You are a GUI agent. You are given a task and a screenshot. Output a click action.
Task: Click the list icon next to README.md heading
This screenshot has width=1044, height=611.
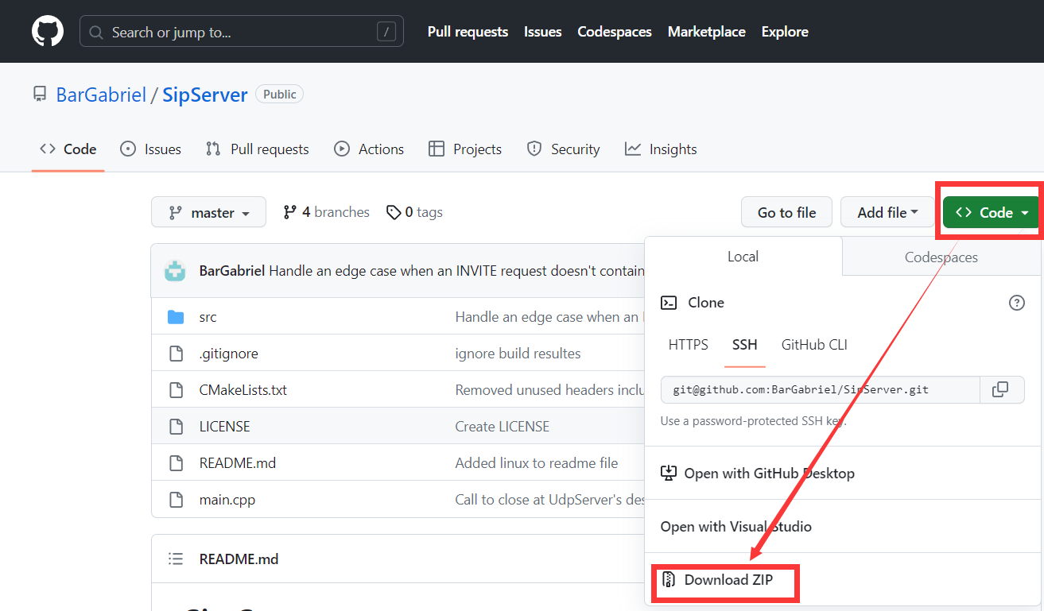pos(176,559)
